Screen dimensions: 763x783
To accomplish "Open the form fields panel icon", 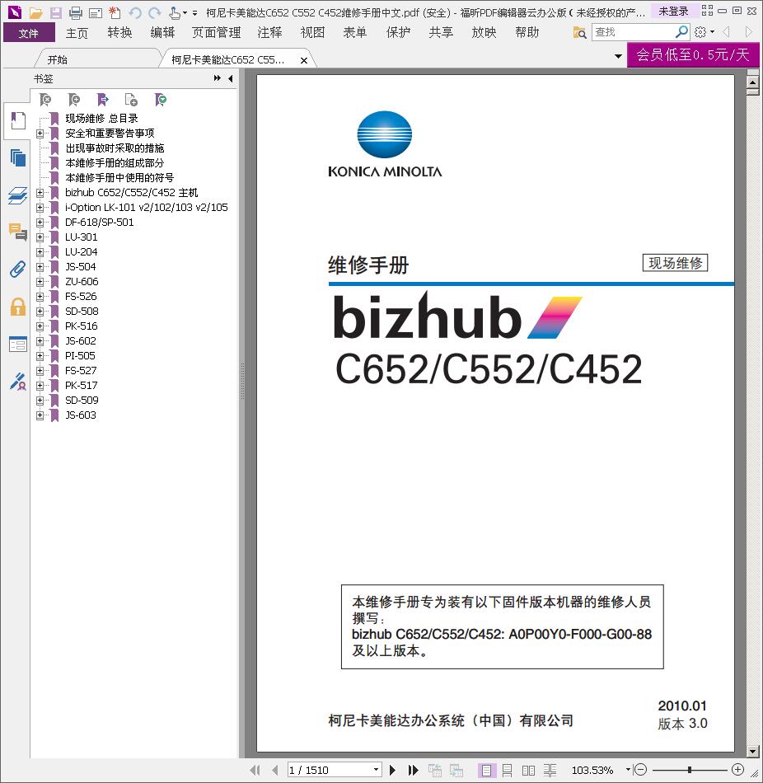I will tap(18, 344).
